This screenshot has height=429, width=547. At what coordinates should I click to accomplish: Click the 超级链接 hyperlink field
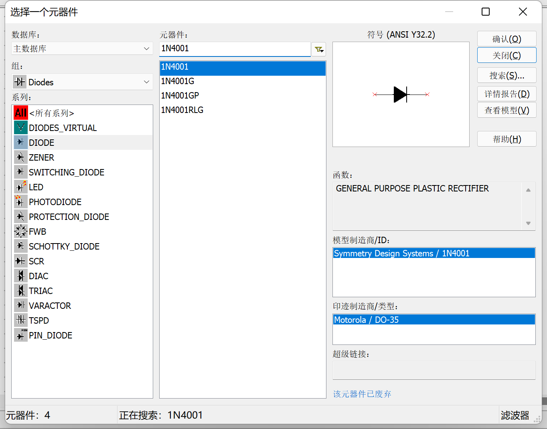[434, 370]
